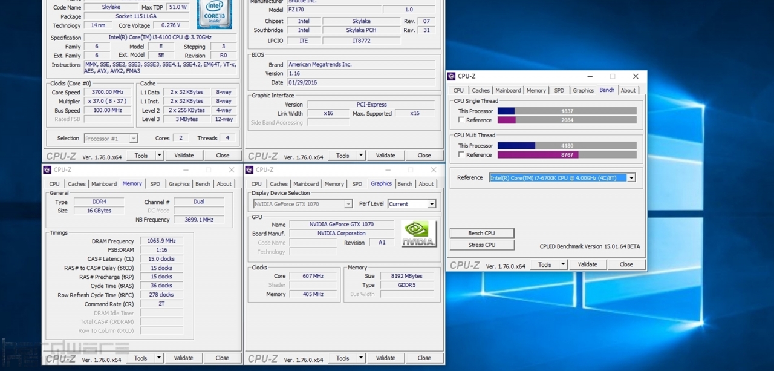Click the CAS# Latency value 15.0 clocks

click(161, 259)
